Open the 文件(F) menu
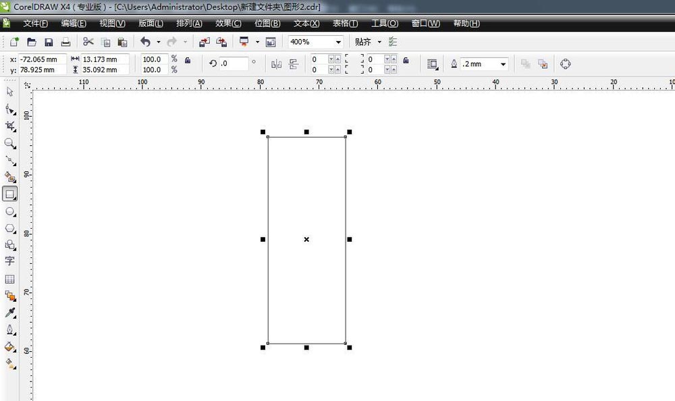Image resolution: width=675 pixels, height=401 pixels. pyautogui.click(x=35, y=24)
